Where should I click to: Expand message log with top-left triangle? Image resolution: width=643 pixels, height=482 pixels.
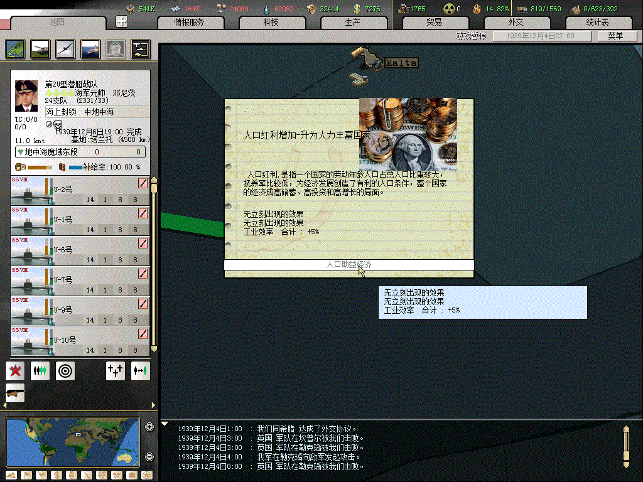coord(165,424)
